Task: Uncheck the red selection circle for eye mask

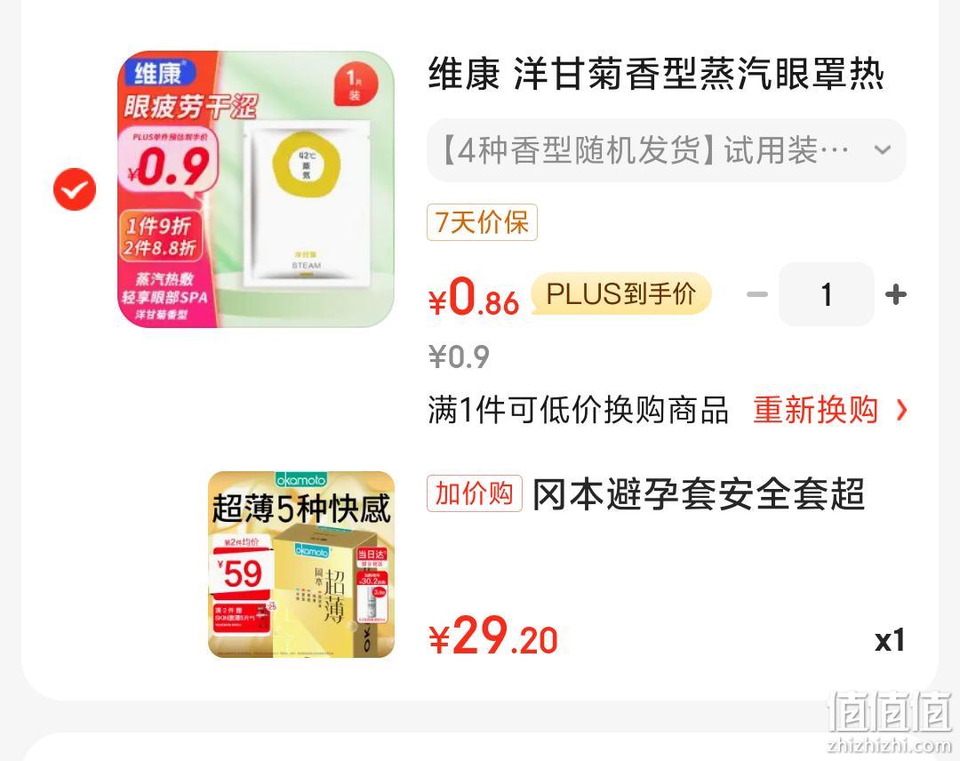Action: click(x=75, y=189)
